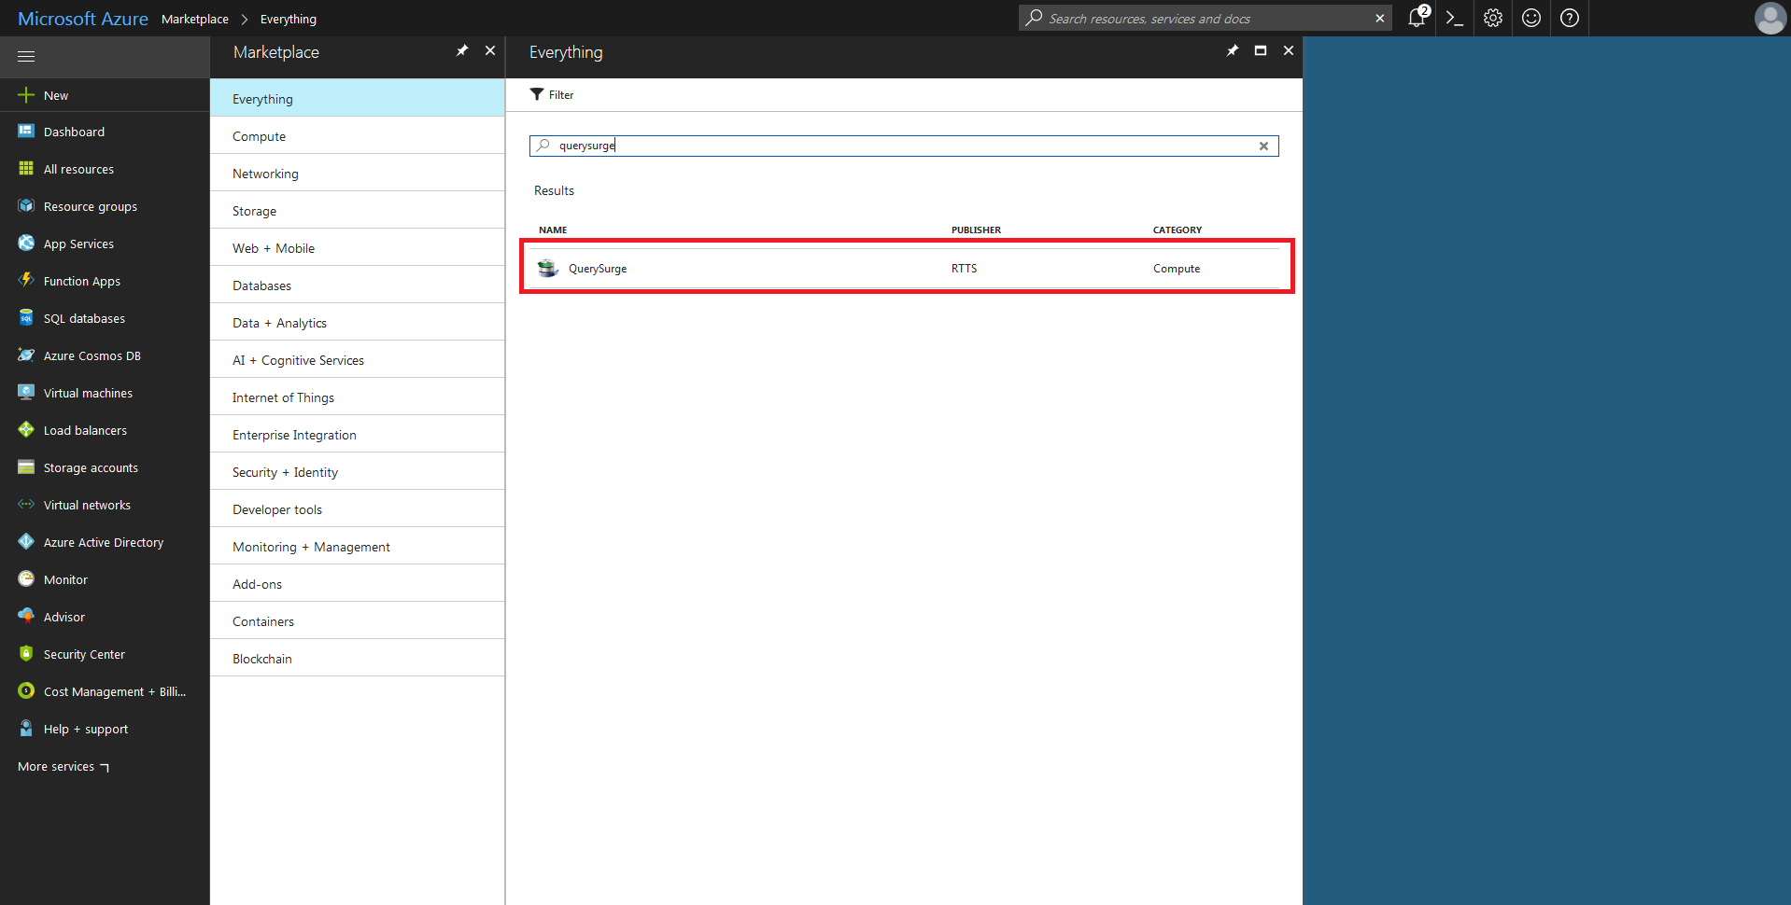Pin the Everything blade

pyautogui.click(x=1233, y=51)
